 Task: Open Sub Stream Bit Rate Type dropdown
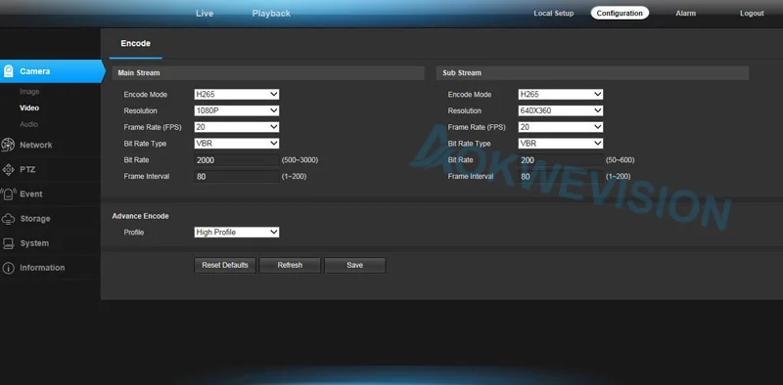(x=560, y=144)
